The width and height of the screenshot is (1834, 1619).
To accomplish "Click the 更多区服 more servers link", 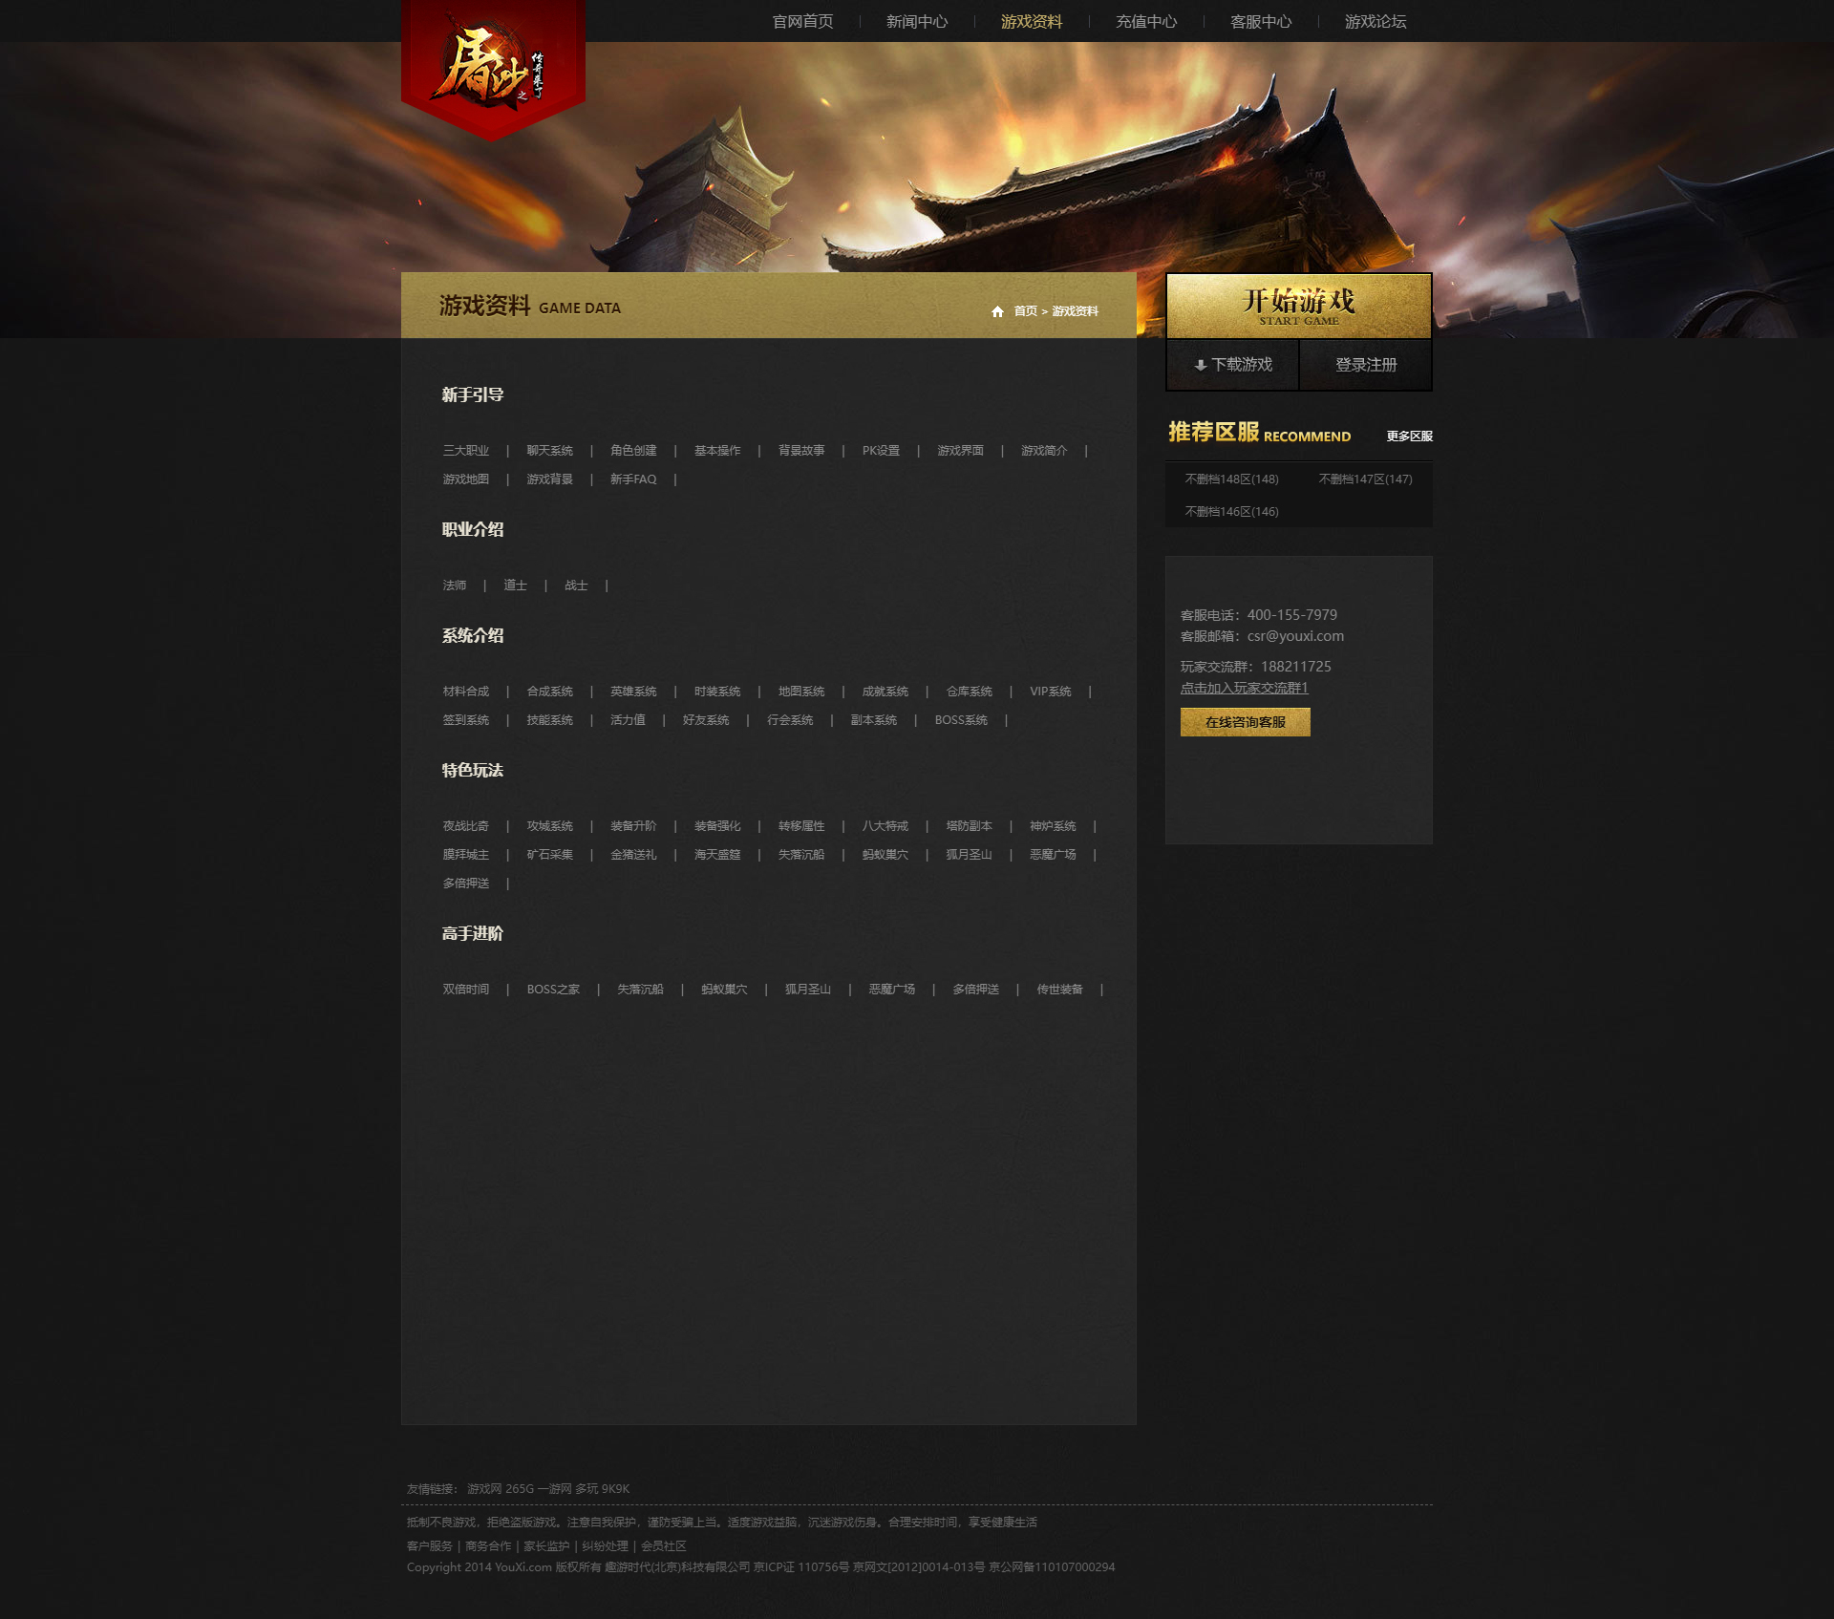I will [1409, 437].
